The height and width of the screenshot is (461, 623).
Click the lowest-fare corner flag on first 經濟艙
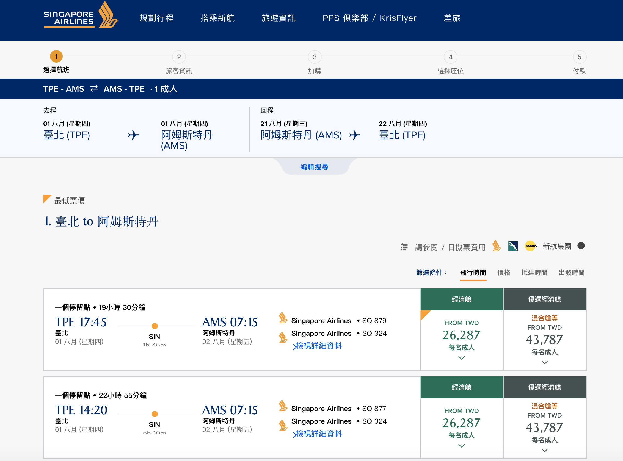tap(425, 315)
